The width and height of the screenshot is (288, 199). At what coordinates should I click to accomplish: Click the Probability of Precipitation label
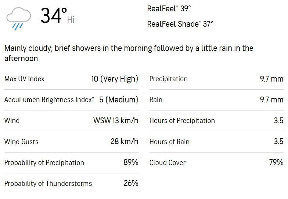44,162
